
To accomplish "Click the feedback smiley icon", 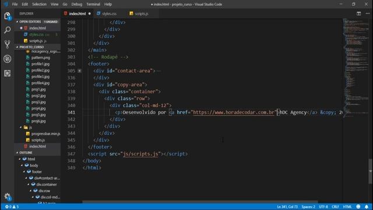I will pyautogui.click(x=358, y=206).
